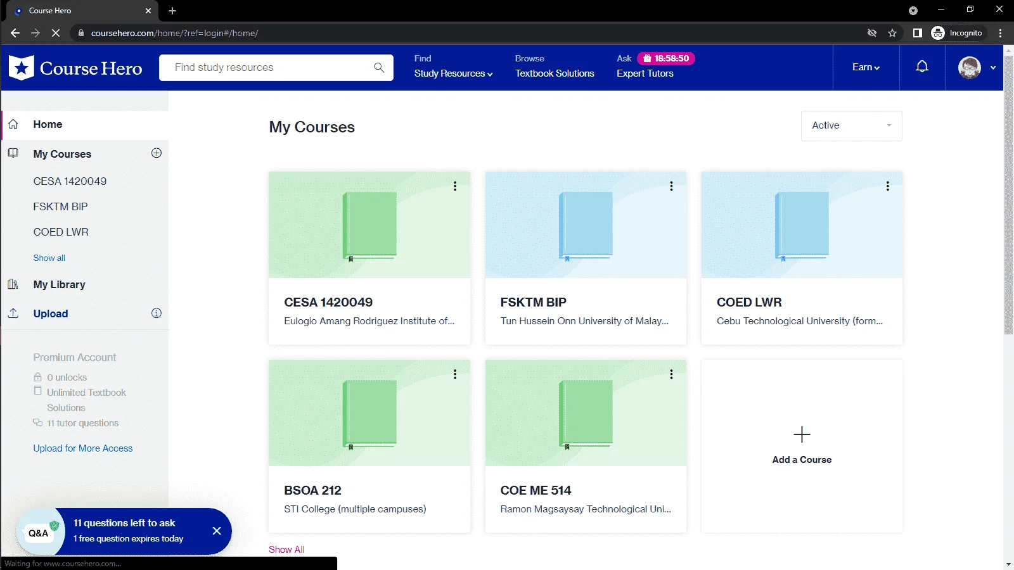Click the Home sidebar icon
Viewport: 1014px width, 570px height.
(x=13, y=124)
